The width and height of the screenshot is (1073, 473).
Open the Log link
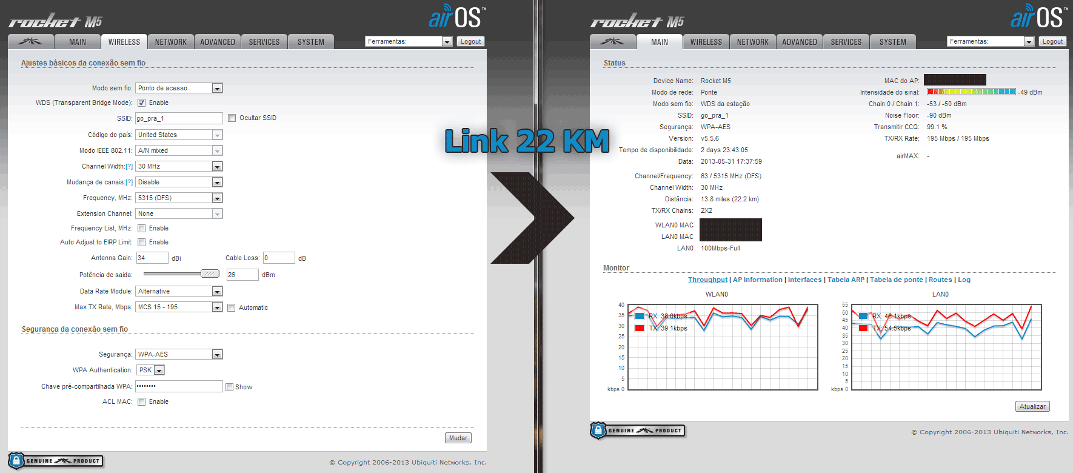[964, 280]
